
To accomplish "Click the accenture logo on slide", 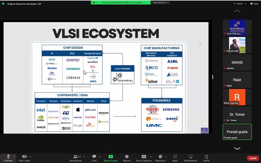I will coord(93,62).
